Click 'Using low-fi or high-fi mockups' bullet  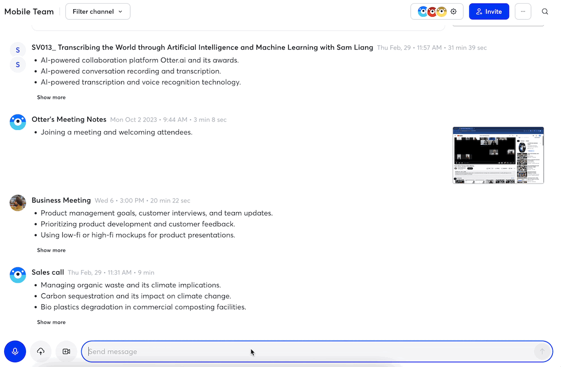(138, 235)
